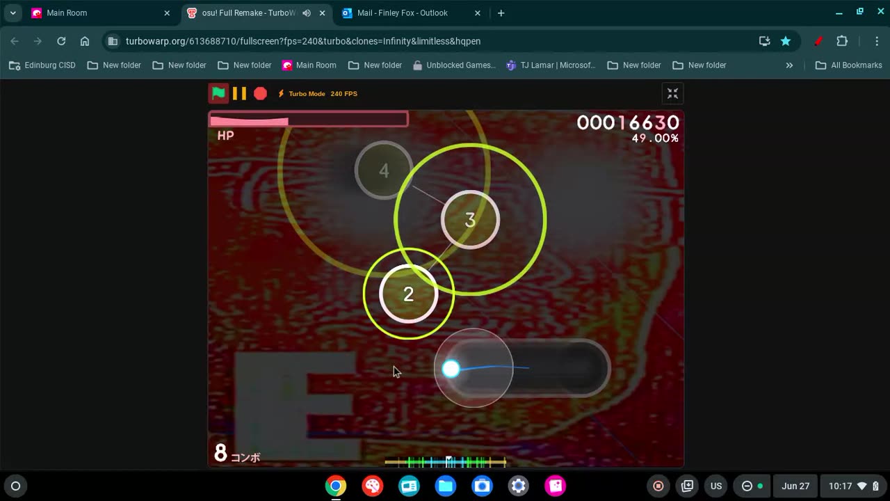This screenshot has height=501, width=890.
Task: Open the pink app icon in shelf
Action: [x=555, y=486]
